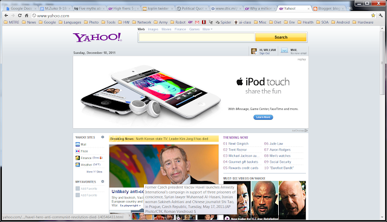This screenshot has height=222, width=387.
Task: Go back with the browser back arrow
Action: [x=7, y=15]
